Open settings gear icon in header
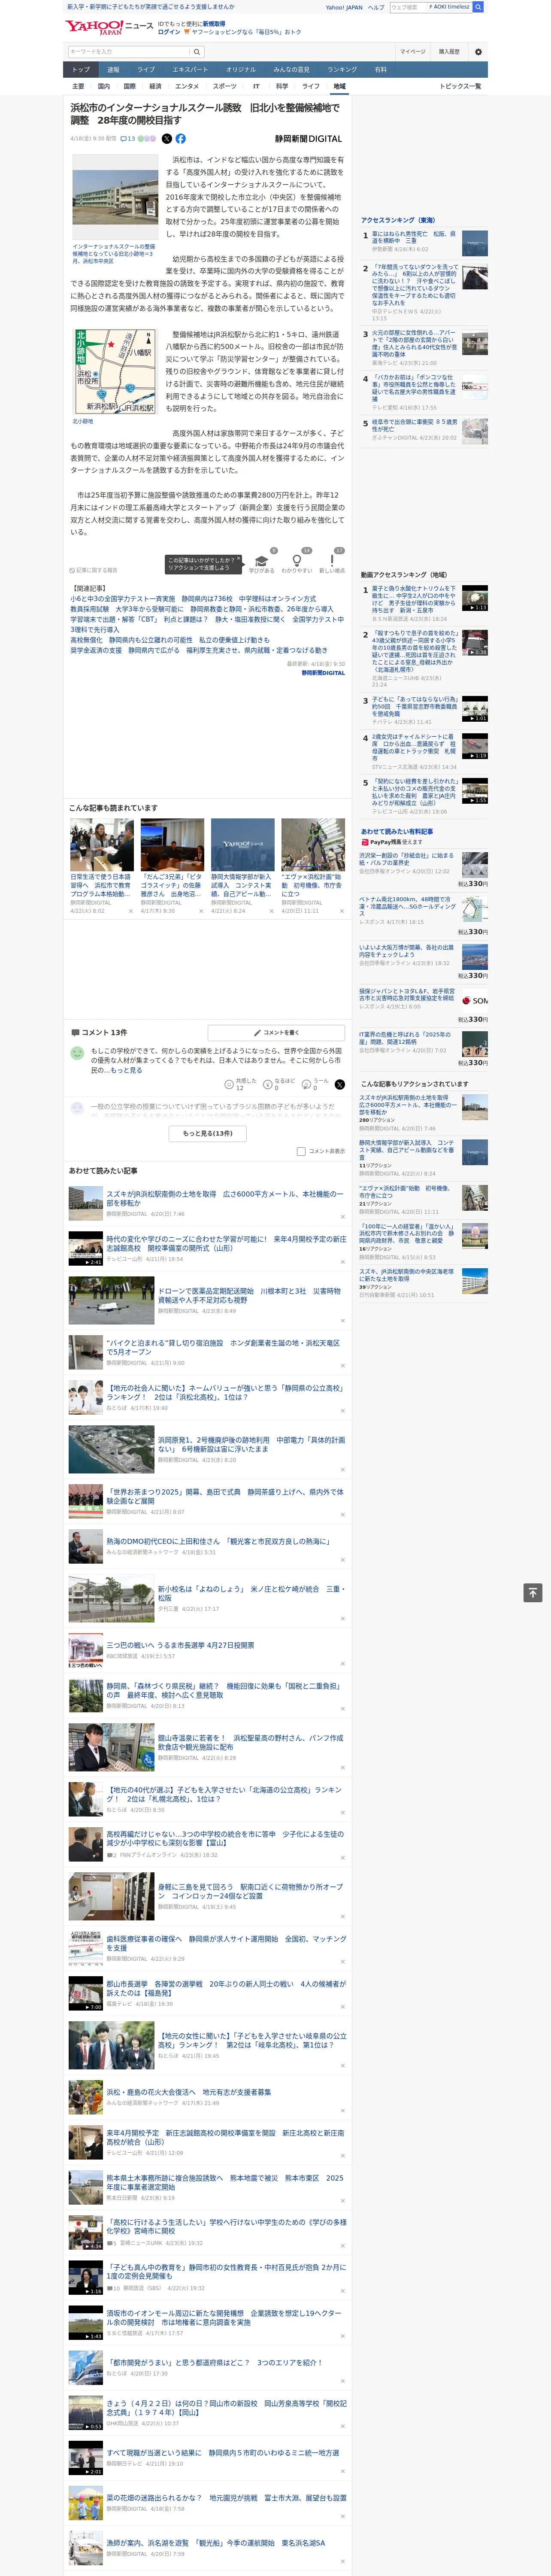 478,52
